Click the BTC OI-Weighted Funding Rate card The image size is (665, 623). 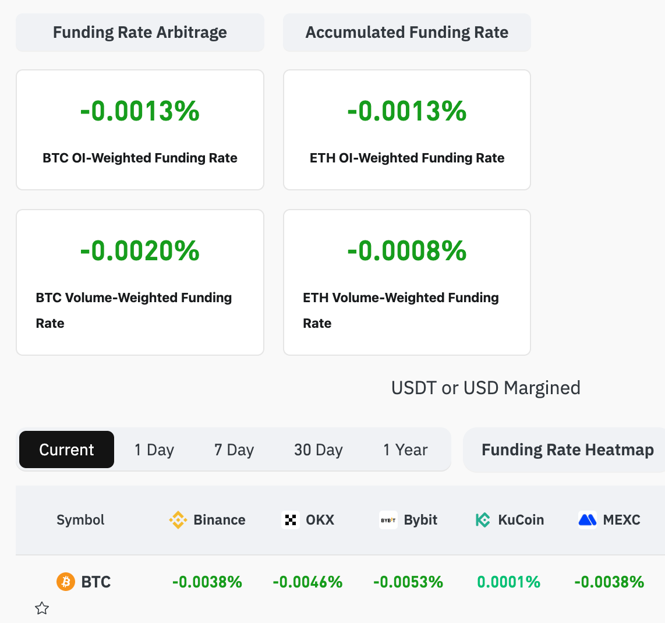coord(140,130)
